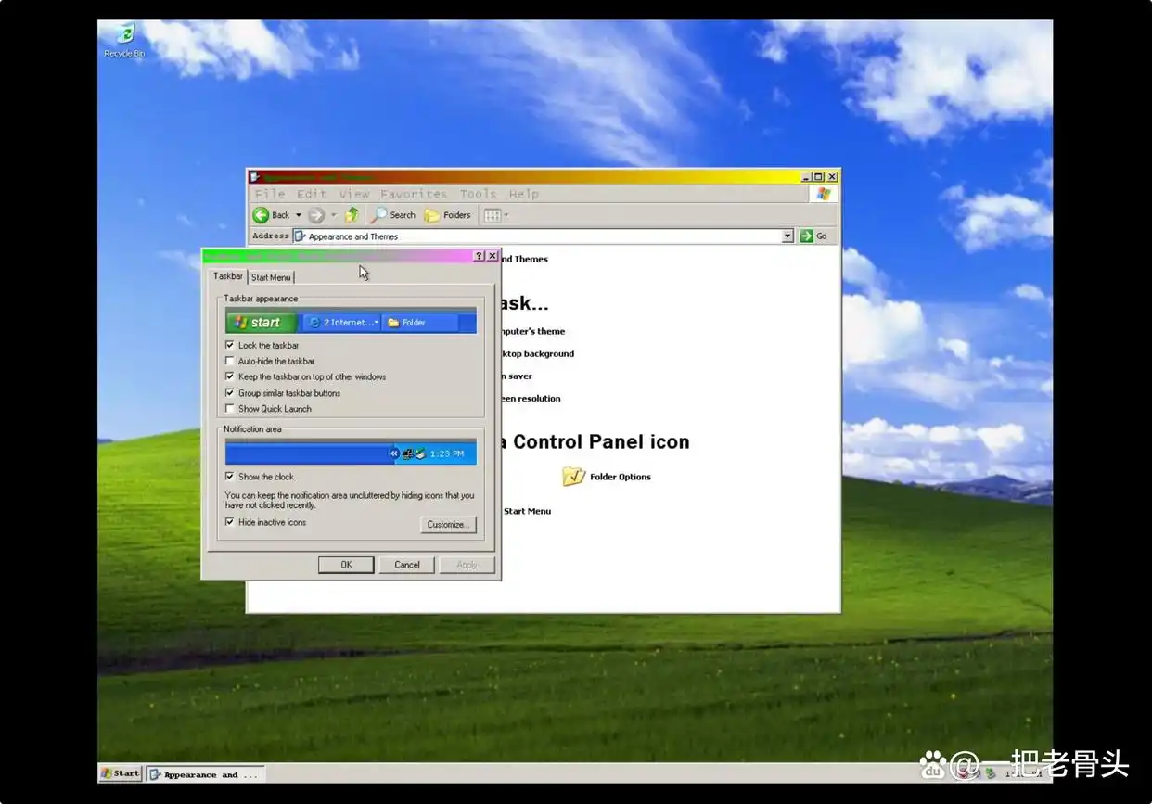This screenshot has width=1152, height=804.
Task: Check Auto-hide the taskbar
Action: 230,361
